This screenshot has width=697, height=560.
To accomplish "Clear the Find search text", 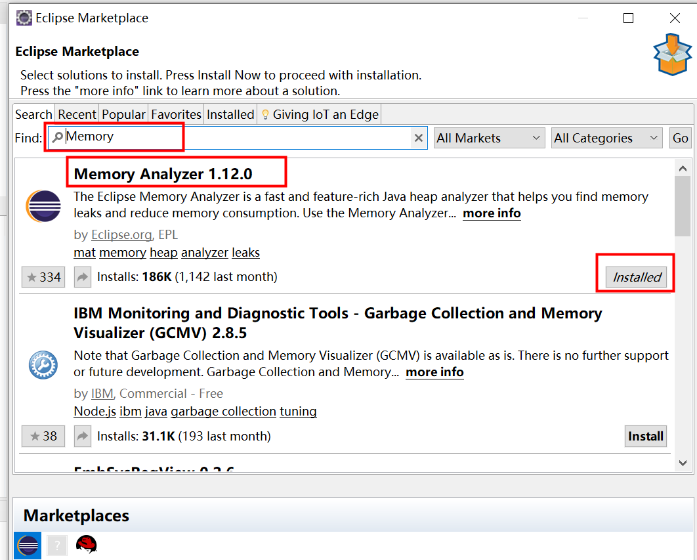I will click(418, 138).
